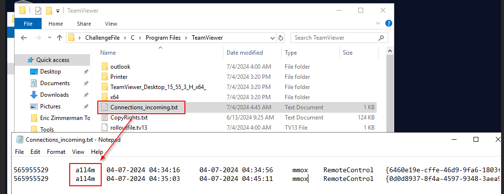Open Downloads in Quick access

[54, 95]
